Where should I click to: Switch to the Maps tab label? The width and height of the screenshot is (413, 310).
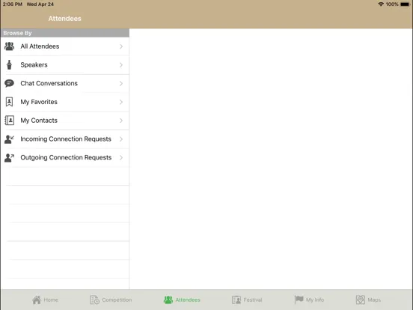coord(374,300)
